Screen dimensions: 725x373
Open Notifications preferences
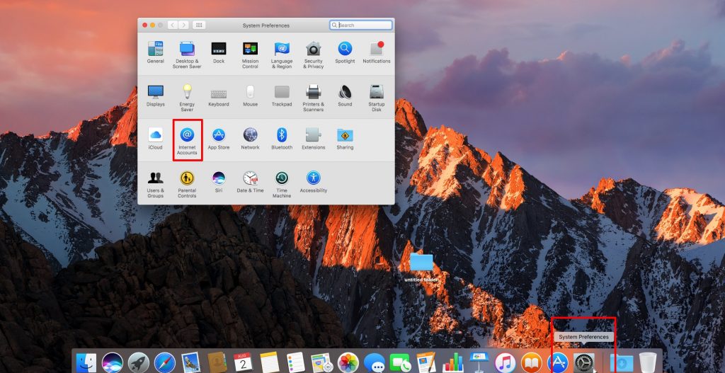377,52
